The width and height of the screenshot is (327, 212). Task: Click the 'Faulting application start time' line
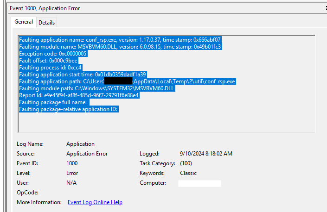pyautogui.click(x=83, y=75)
